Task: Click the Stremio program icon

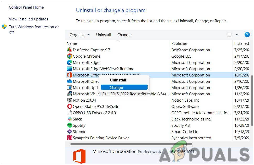Action: (69, 131)
